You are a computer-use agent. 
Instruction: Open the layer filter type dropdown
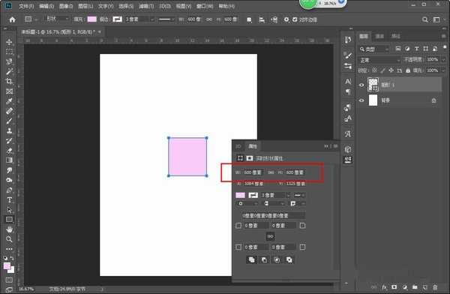tap(374, 49)
